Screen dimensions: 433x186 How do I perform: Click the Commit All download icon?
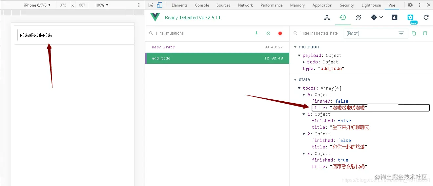pyautogui.click(x=257, y=33)
